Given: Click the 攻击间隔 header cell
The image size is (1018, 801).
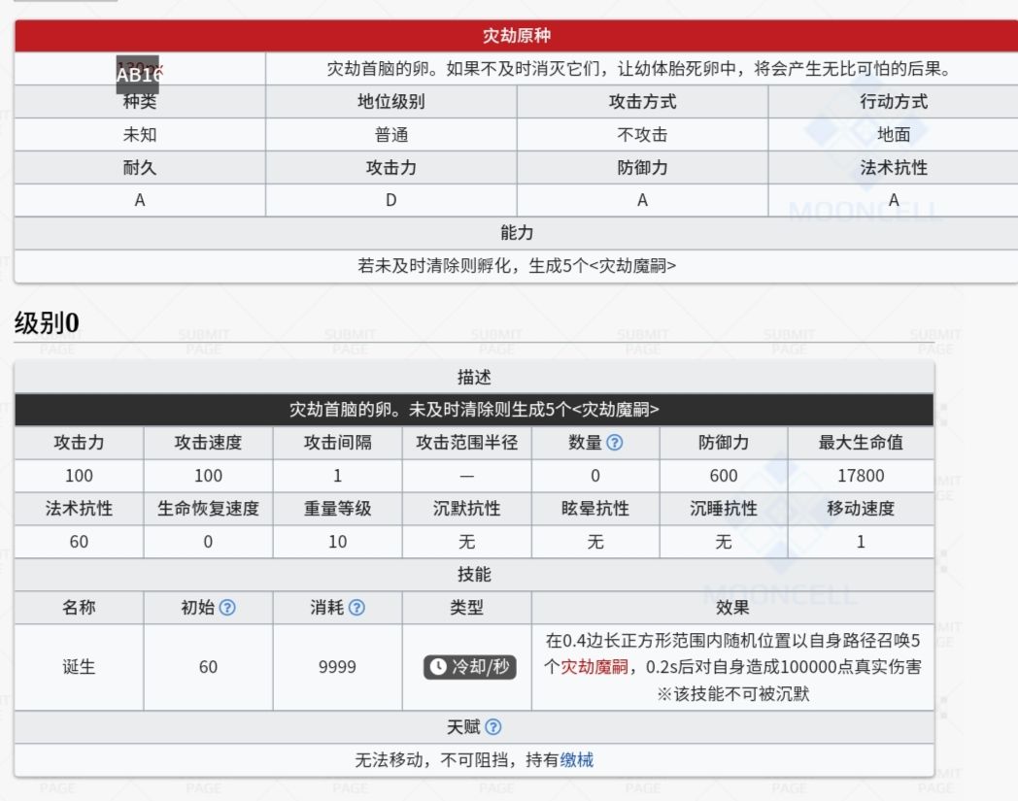Looking at the screenshot, I should pos(337,443).
